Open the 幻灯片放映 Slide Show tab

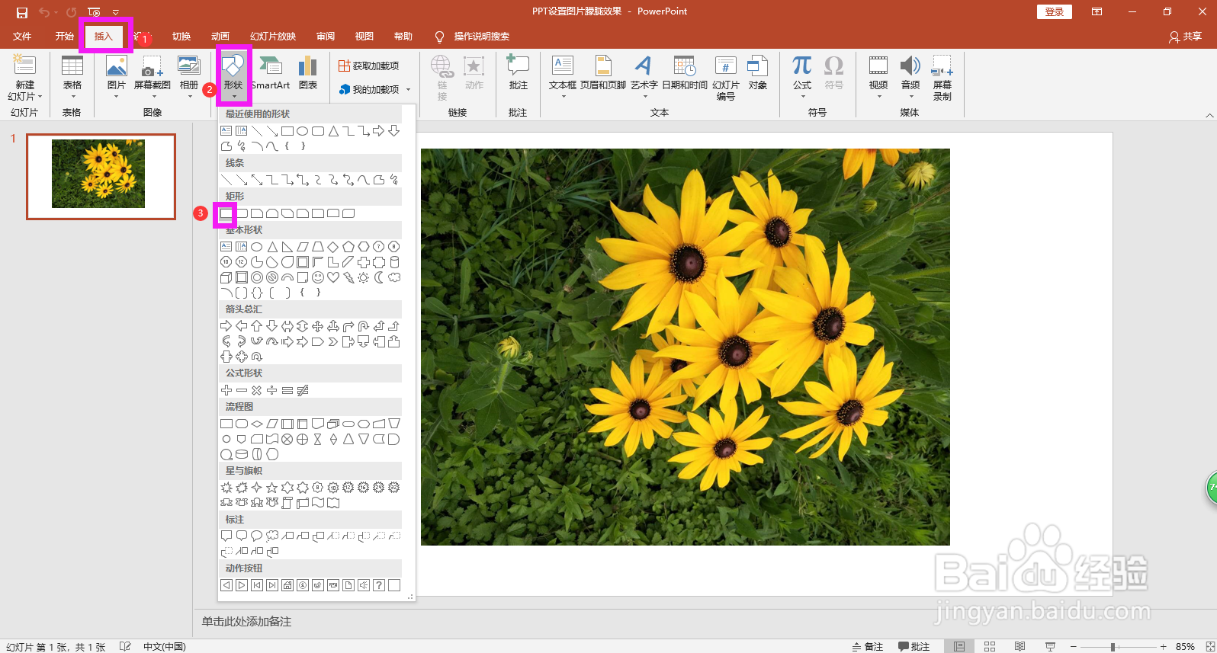[273, 37]
